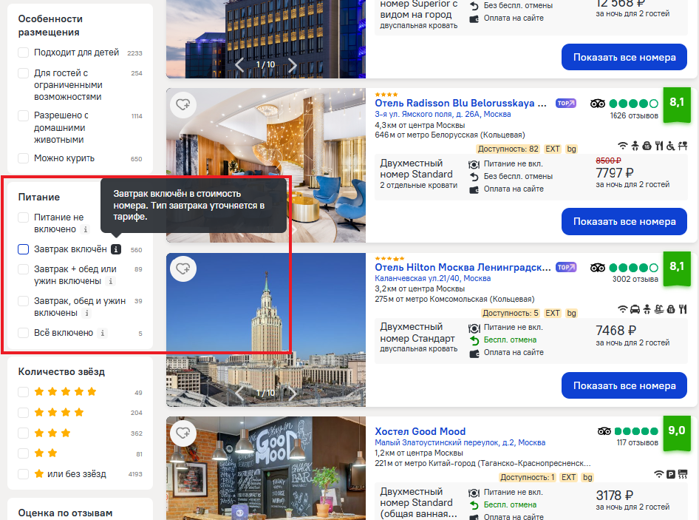Open info icon next to Всё включено
The height and width of the screenshot is (520, 699).
pyautogui.click(x=103, y=333)
